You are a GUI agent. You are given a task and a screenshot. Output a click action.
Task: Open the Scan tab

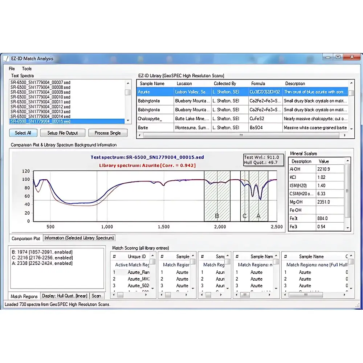point(97,296)
